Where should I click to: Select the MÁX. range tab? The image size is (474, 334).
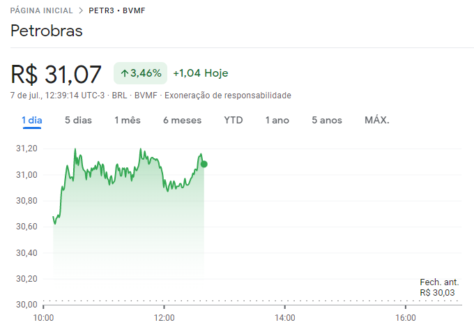[x=377, y=120]
